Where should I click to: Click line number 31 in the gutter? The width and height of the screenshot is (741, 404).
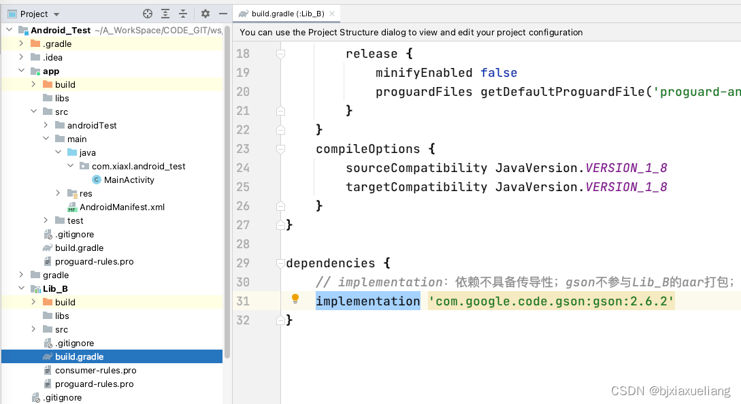tap(243, 301)
